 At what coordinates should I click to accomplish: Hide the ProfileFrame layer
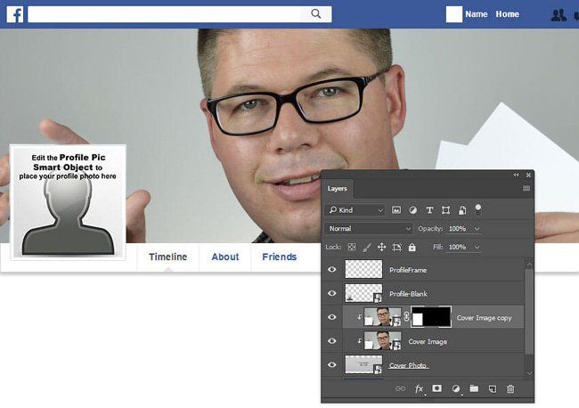332,269
